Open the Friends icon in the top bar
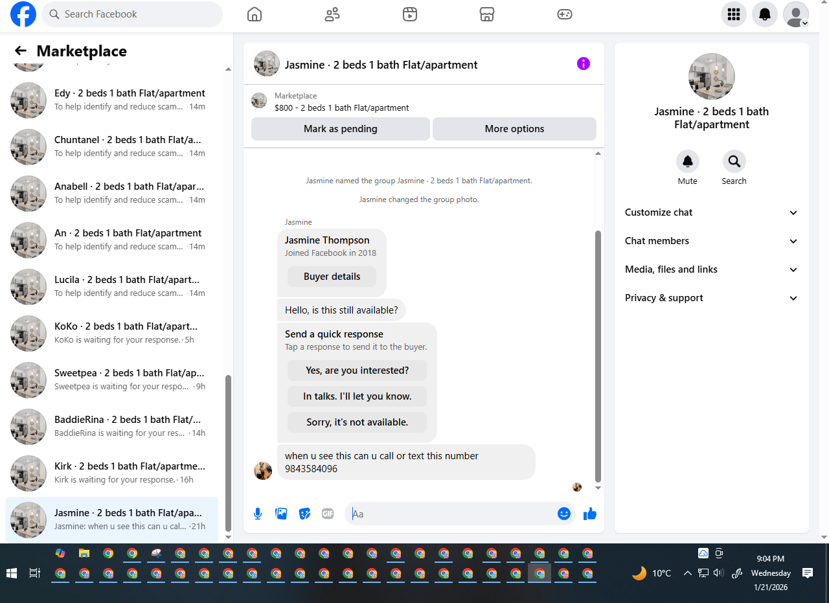Viewport: 829px width, 603px height. (332, 14)
